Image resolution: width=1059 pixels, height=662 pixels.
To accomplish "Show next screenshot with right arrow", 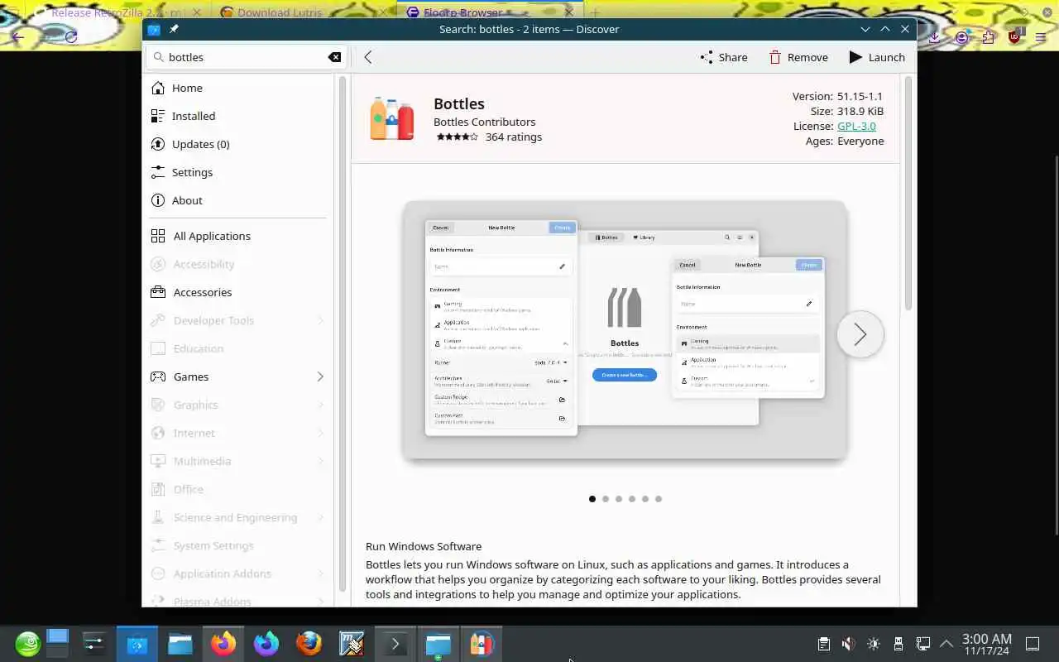I will click(x=860, y=334).
